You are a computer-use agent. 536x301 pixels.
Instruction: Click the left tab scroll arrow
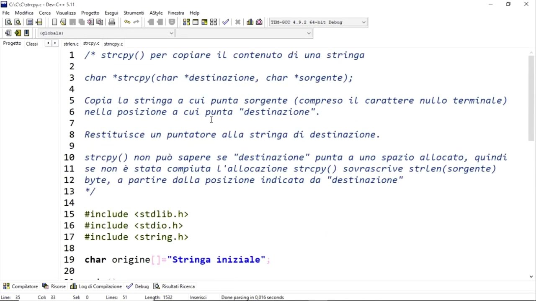[x=48, y=43]
